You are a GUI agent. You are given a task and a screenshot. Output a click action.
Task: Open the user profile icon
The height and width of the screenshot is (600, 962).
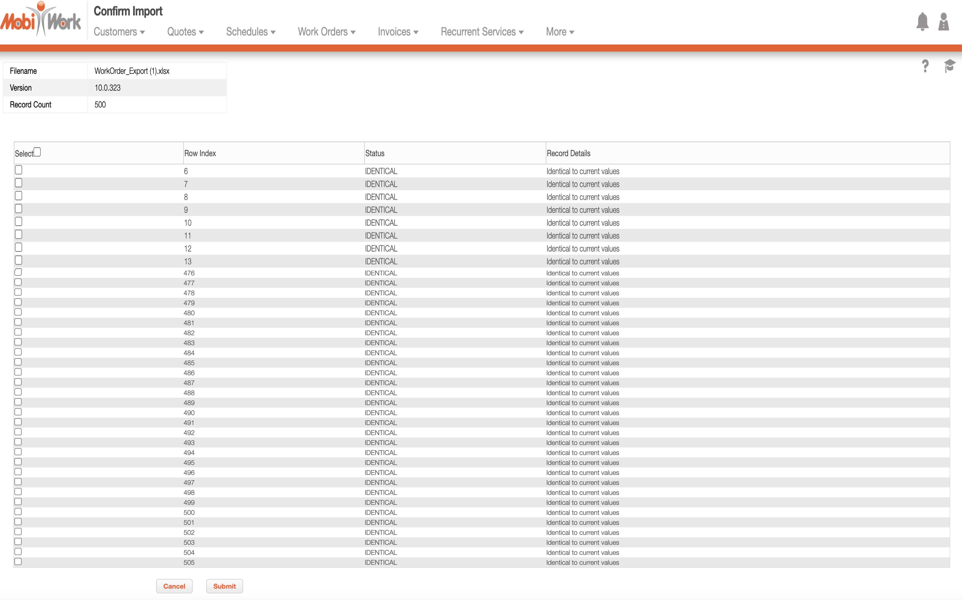click(943, 22)
